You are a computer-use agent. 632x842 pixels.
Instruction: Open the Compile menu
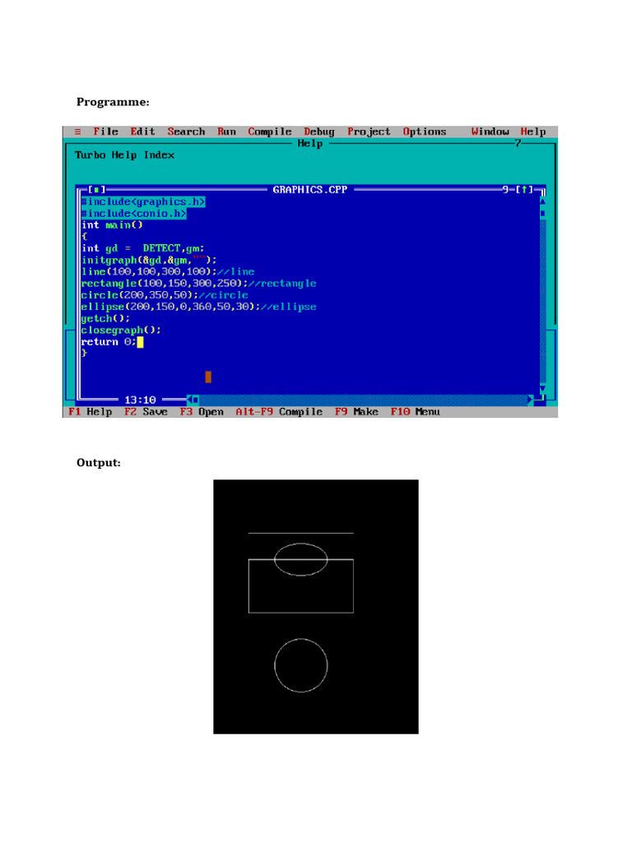click(x=269, y=132)
